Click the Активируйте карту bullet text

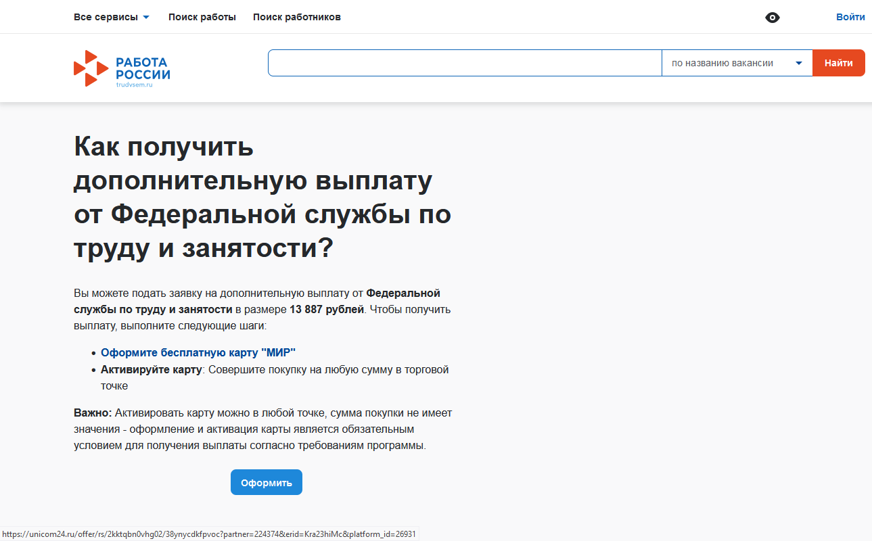(x=152, y=369)
